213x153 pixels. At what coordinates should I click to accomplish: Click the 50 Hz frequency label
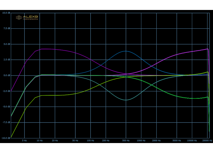[x=75, y=141]
